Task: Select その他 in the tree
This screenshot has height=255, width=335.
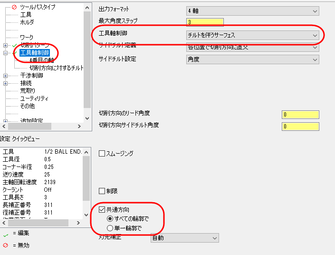Action: pyautogui.click(x=28, y=106)
